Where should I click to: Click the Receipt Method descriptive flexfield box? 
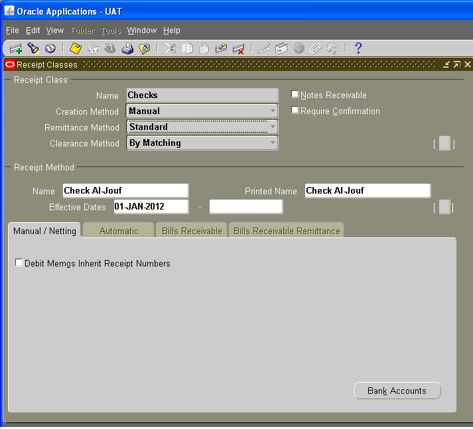tap(444, 207)
